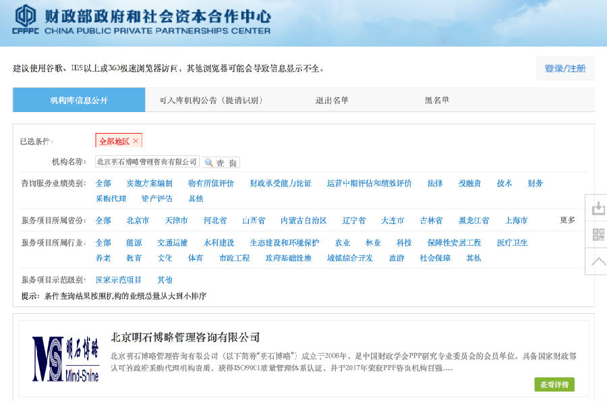Click the back-to-top arrow on the right sidebar

coord(598,262)
